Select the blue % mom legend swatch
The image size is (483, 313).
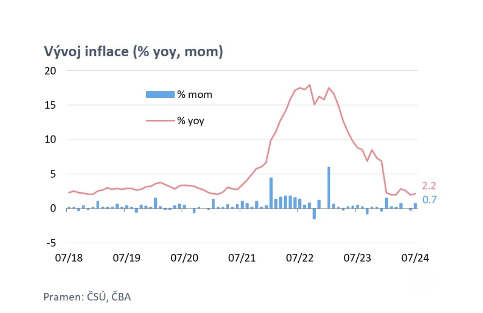(160, 94)
